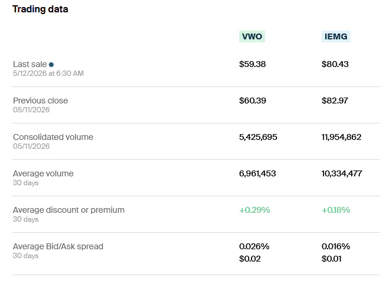
Task: Click VWO spread percentage 0.026%
Action: tap(254, 246)
